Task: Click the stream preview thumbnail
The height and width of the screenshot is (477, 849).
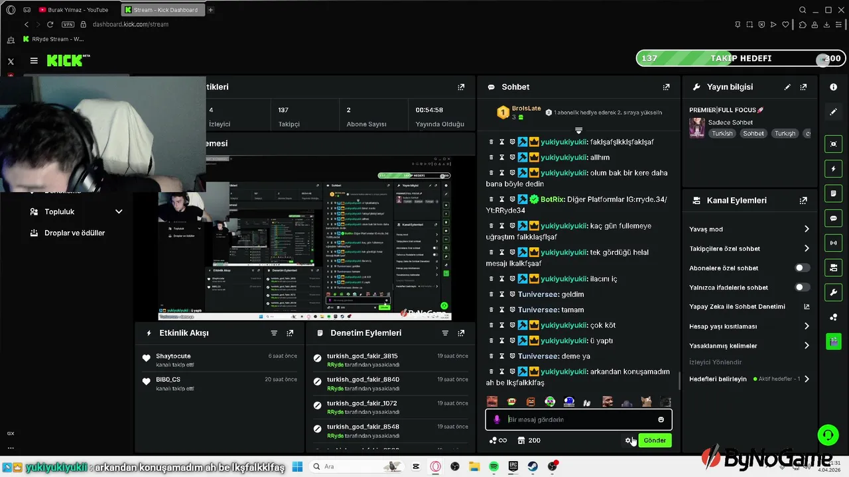Action: click(304, 238)
